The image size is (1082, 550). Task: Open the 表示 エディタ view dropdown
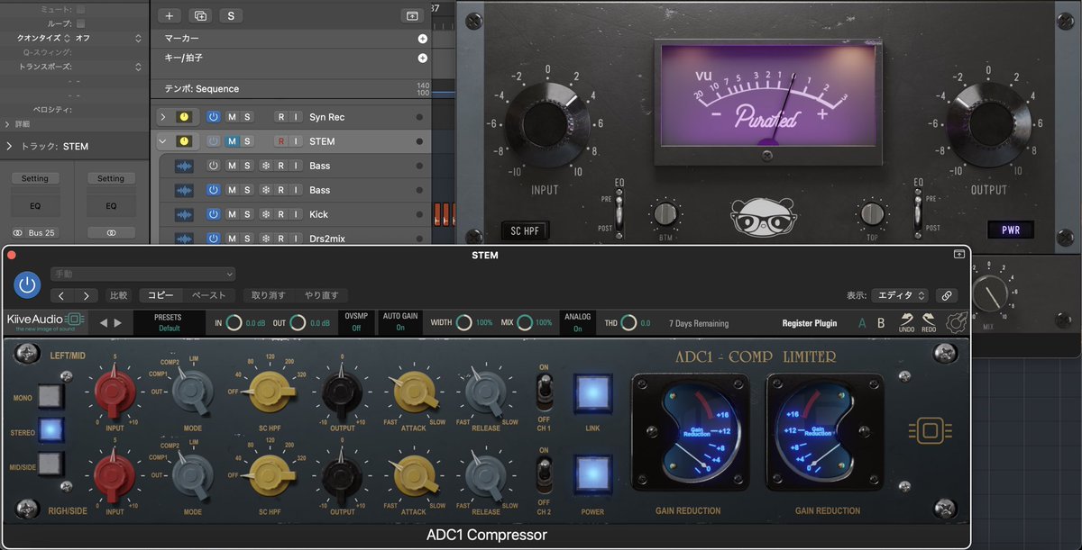click(901, 295)
